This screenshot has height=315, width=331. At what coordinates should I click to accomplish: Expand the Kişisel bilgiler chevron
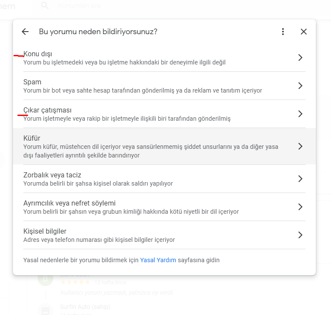tap(300, 235)
